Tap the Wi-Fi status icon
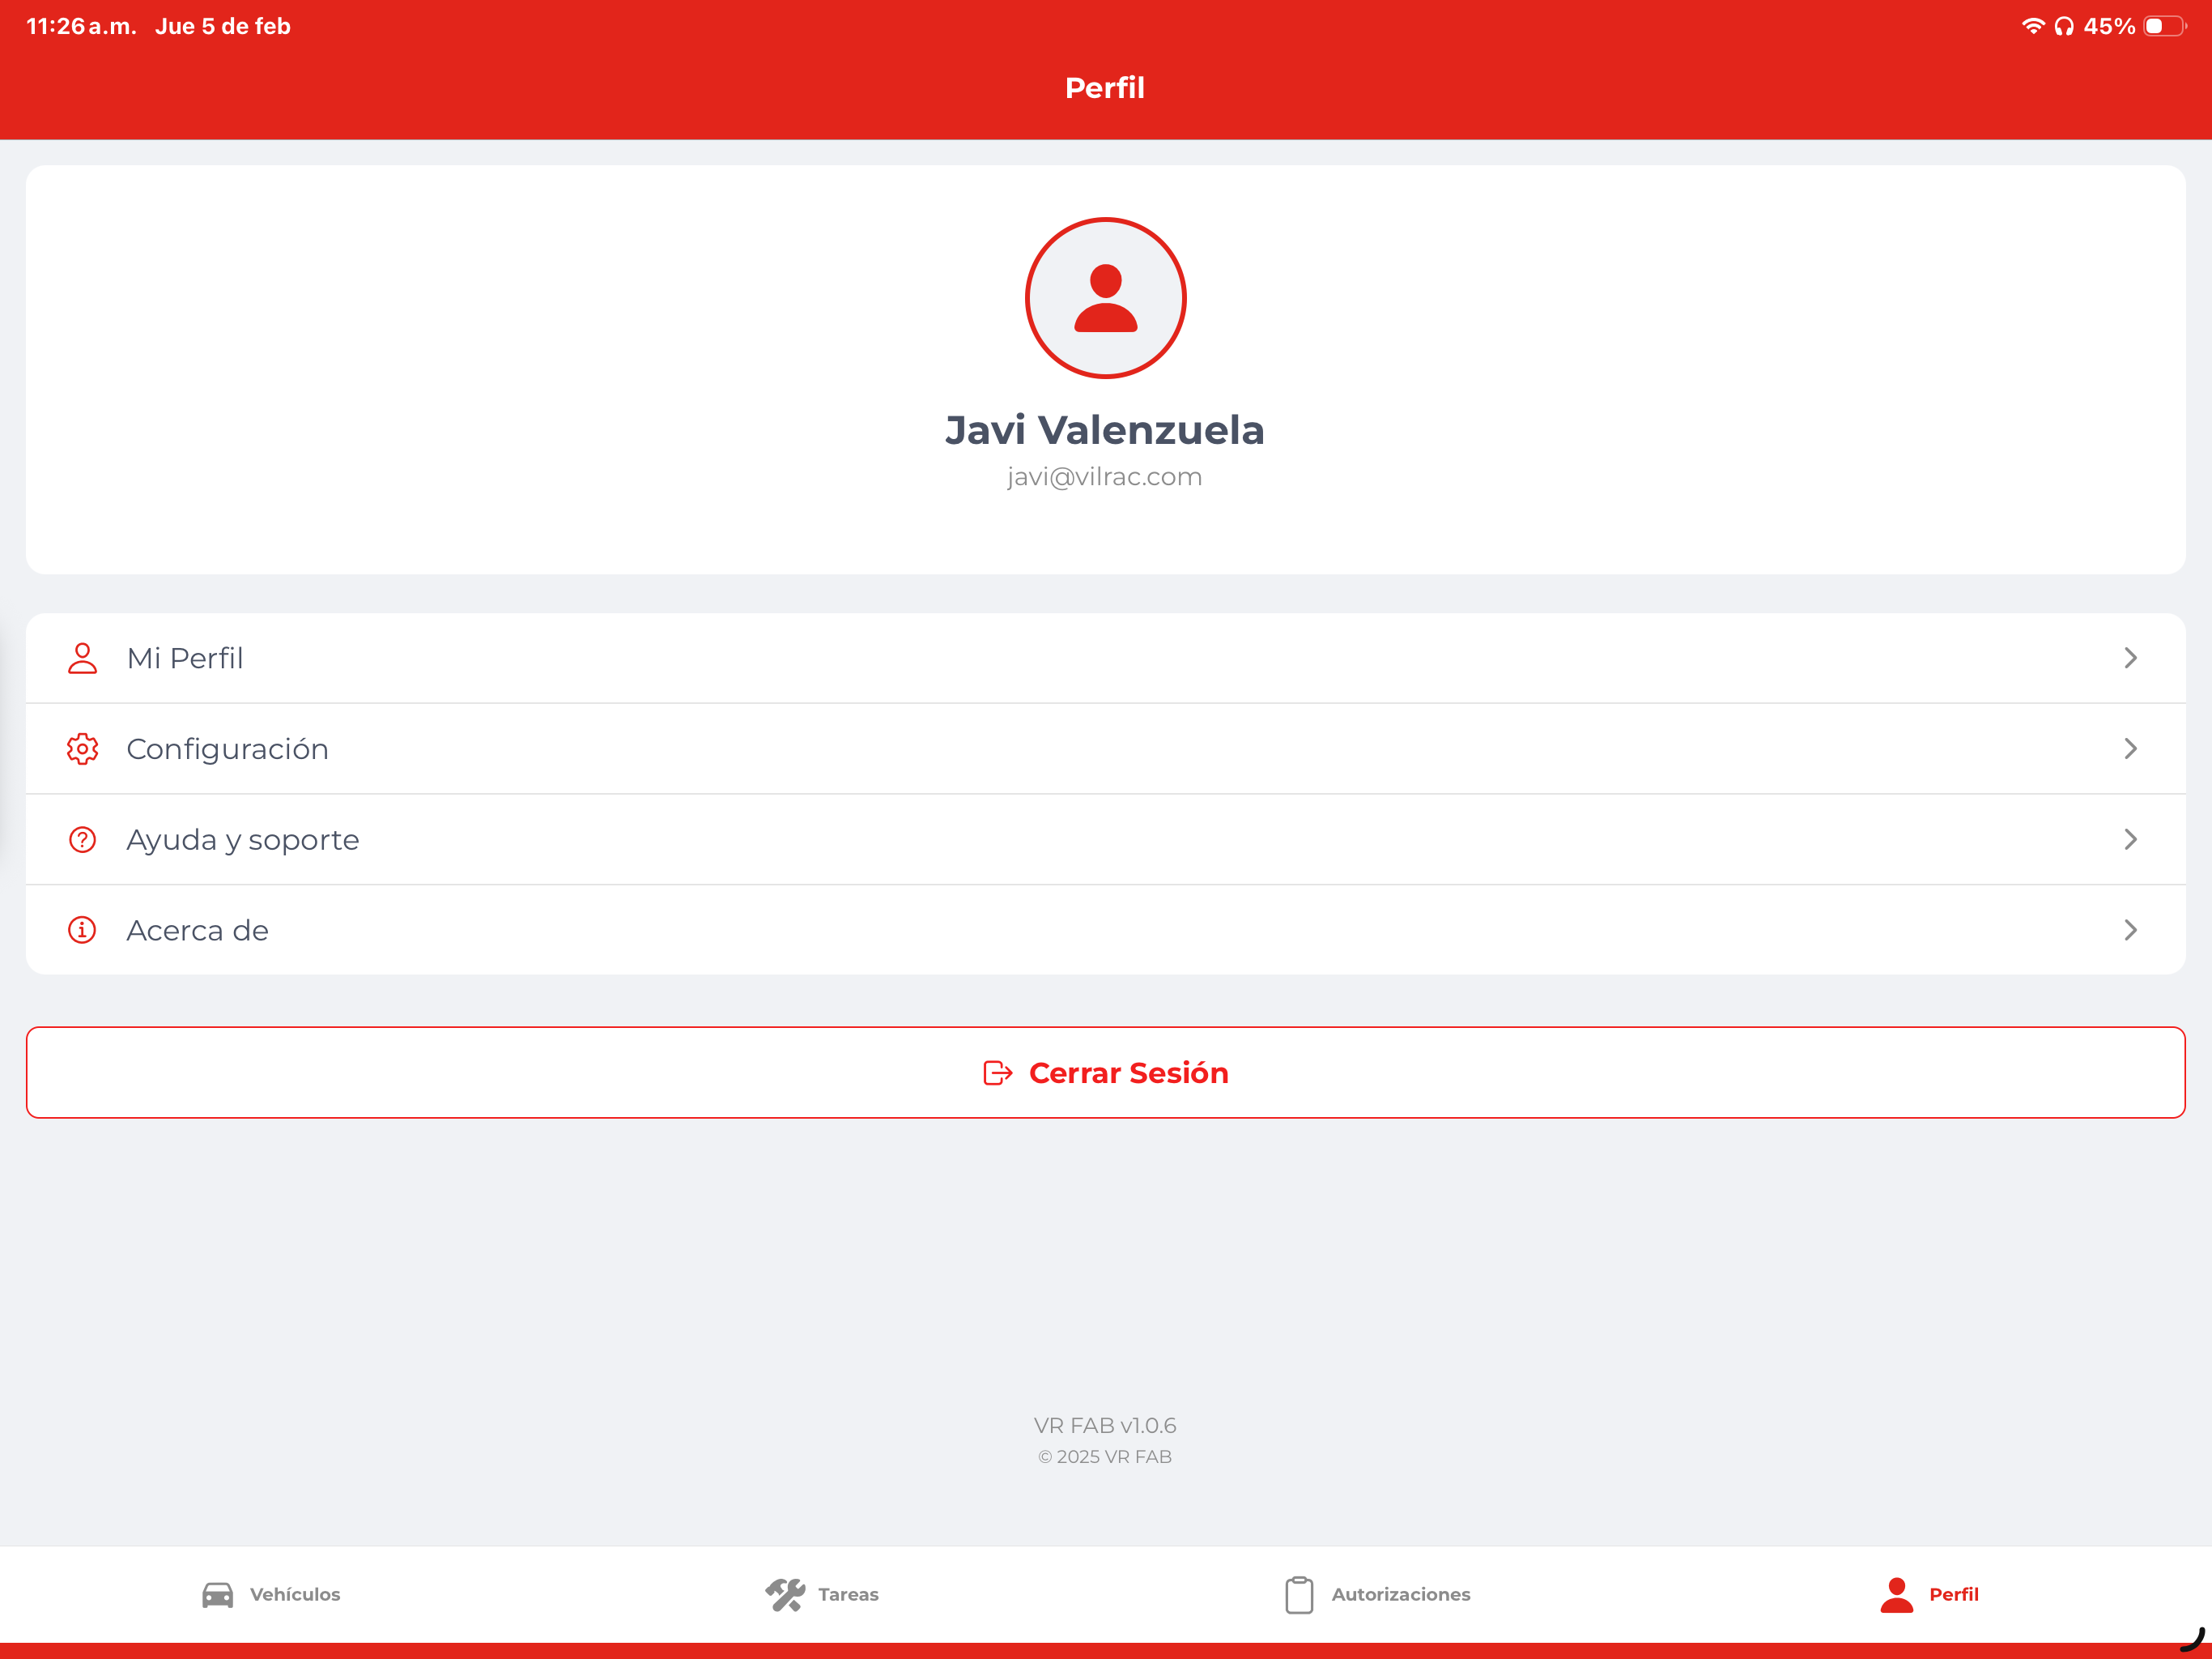 pyautogui.click(x=2033, y=26)
